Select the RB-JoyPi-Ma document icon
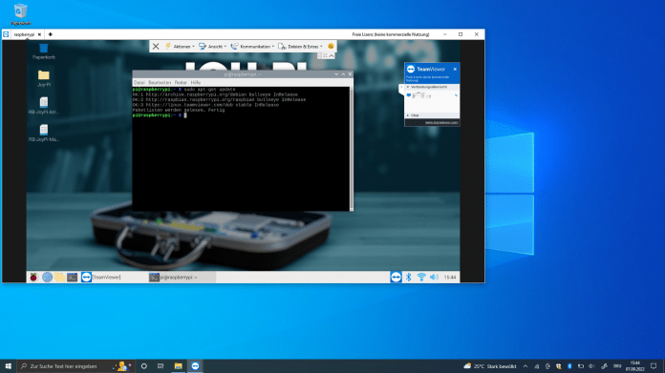 point(44,134)
